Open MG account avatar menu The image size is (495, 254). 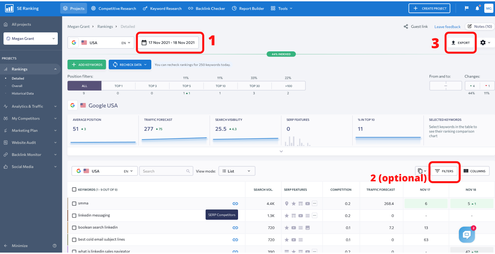point(489,8)
